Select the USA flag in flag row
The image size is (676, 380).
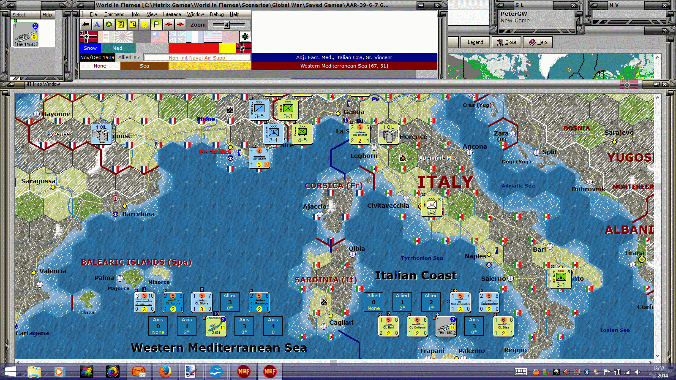tap(213, 37)
